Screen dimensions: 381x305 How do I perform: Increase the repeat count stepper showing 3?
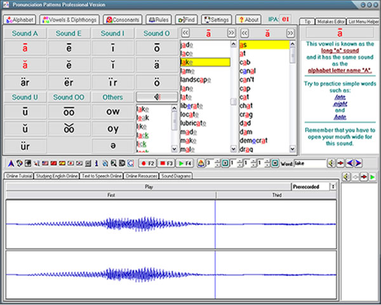[217, 161]
